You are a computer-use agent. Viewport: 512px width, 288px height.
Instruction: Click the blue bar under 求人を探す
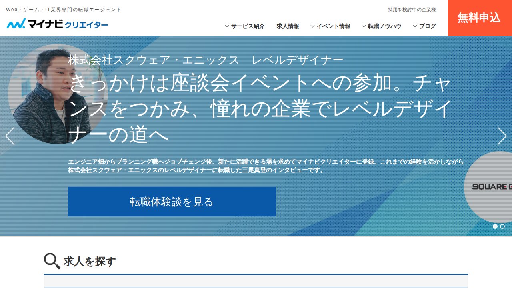click(256, 274)
